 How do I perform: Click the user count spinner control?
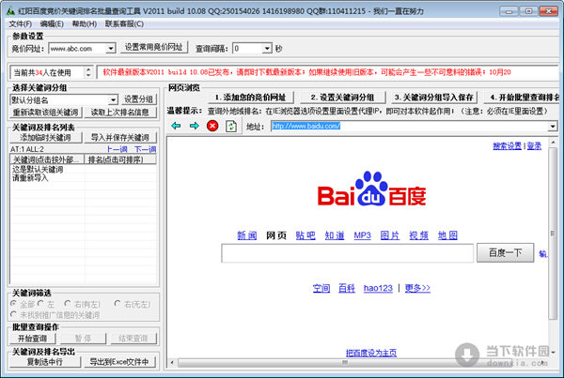(88, 72)
